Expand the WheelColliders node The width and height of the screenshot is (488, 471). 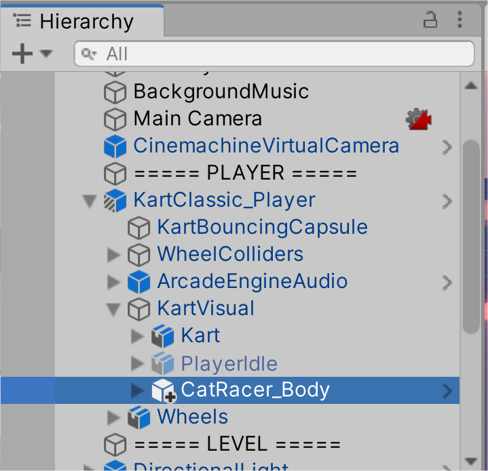[x=113, y=255]
